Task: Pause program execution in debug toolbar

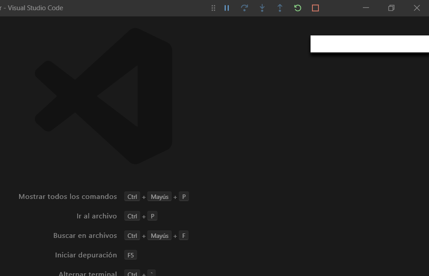Action: click(x=227, y=8)
